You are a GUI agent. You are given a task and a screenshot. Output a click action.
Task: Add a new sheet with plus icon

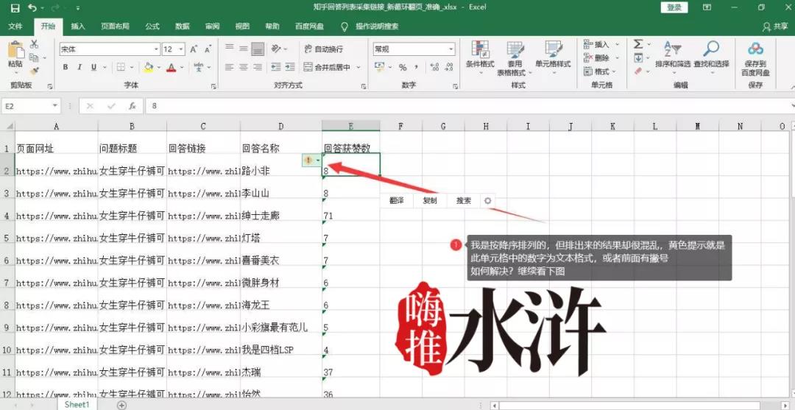click(x=121, y=404)
